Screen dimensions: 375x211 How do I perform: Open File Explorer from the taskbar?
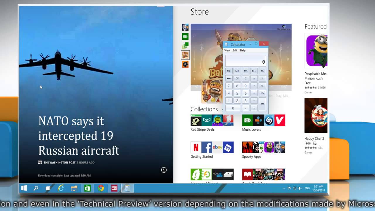(74, 188)
